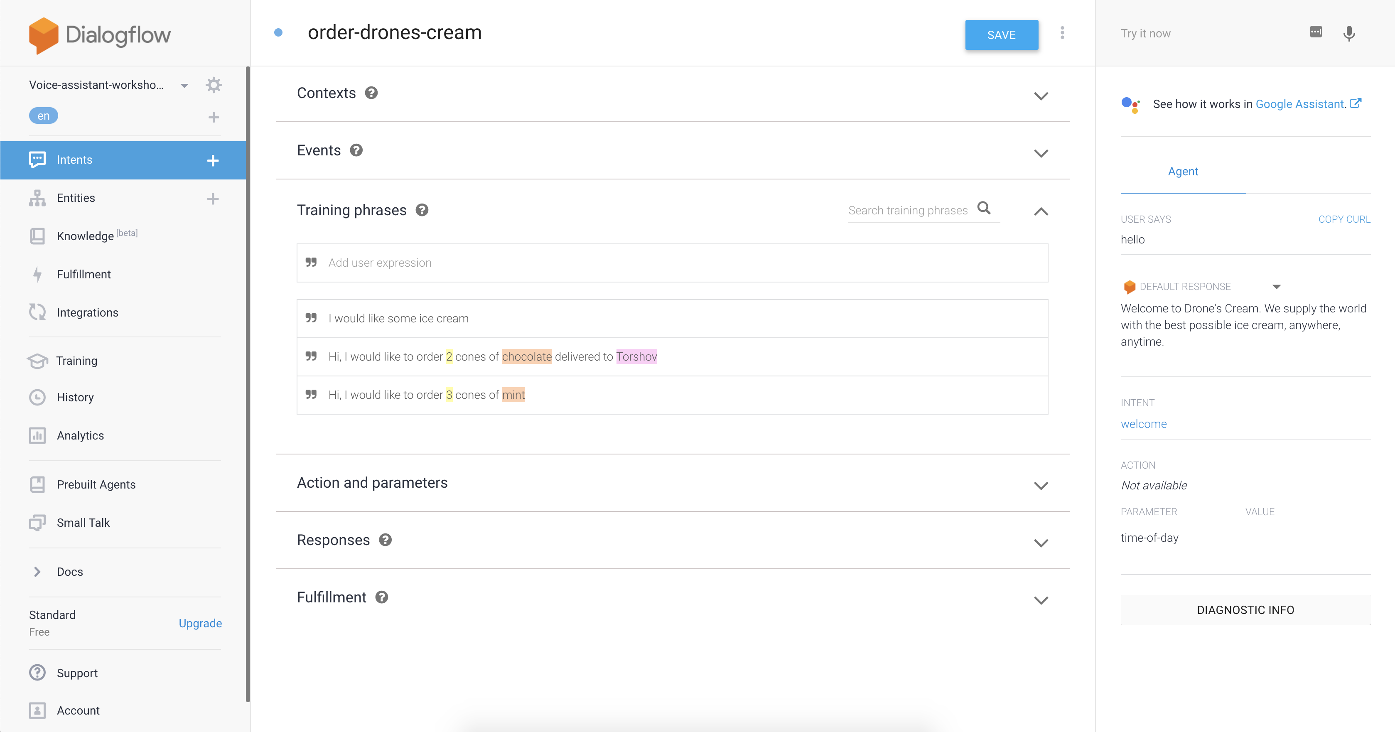
Task: Click the Upgrade plan link
Action: (200, 623)
